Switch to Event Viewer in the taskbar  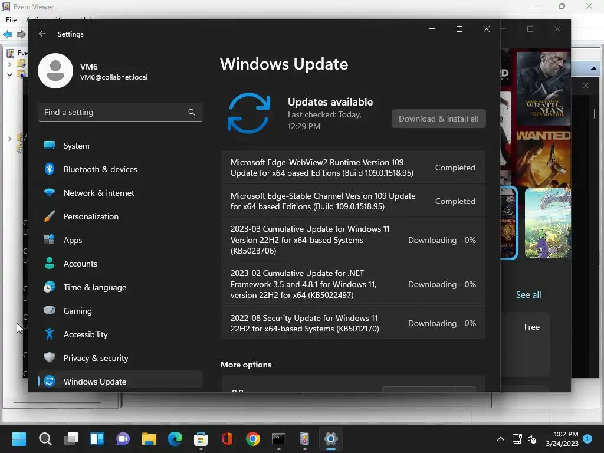(x=304, y=439)
